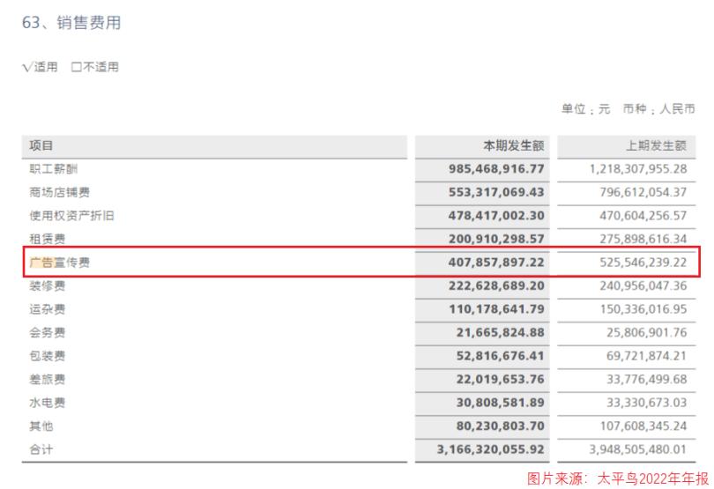Click the value 110,178,641.79
714x489 pixels.
(497, 309)
